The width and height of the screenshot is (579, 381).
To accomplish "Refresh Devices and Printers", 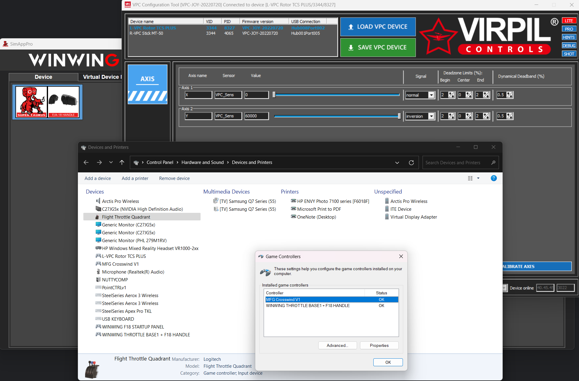I will (411, 163).
